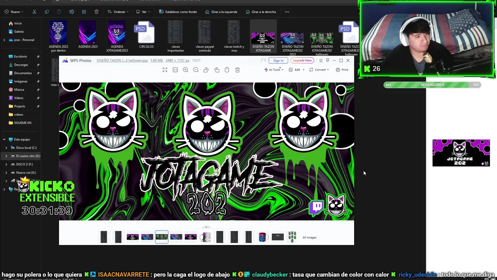Select CIRCULOS PSD file

(x=146, y=35)
